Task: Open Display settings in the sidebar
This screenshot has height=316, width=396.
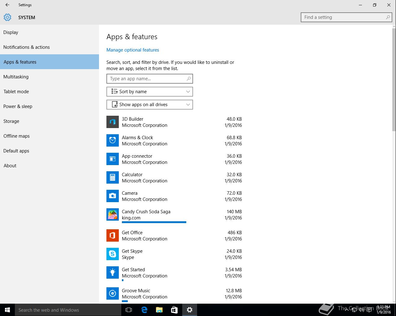Action: (x=49, y=32)
